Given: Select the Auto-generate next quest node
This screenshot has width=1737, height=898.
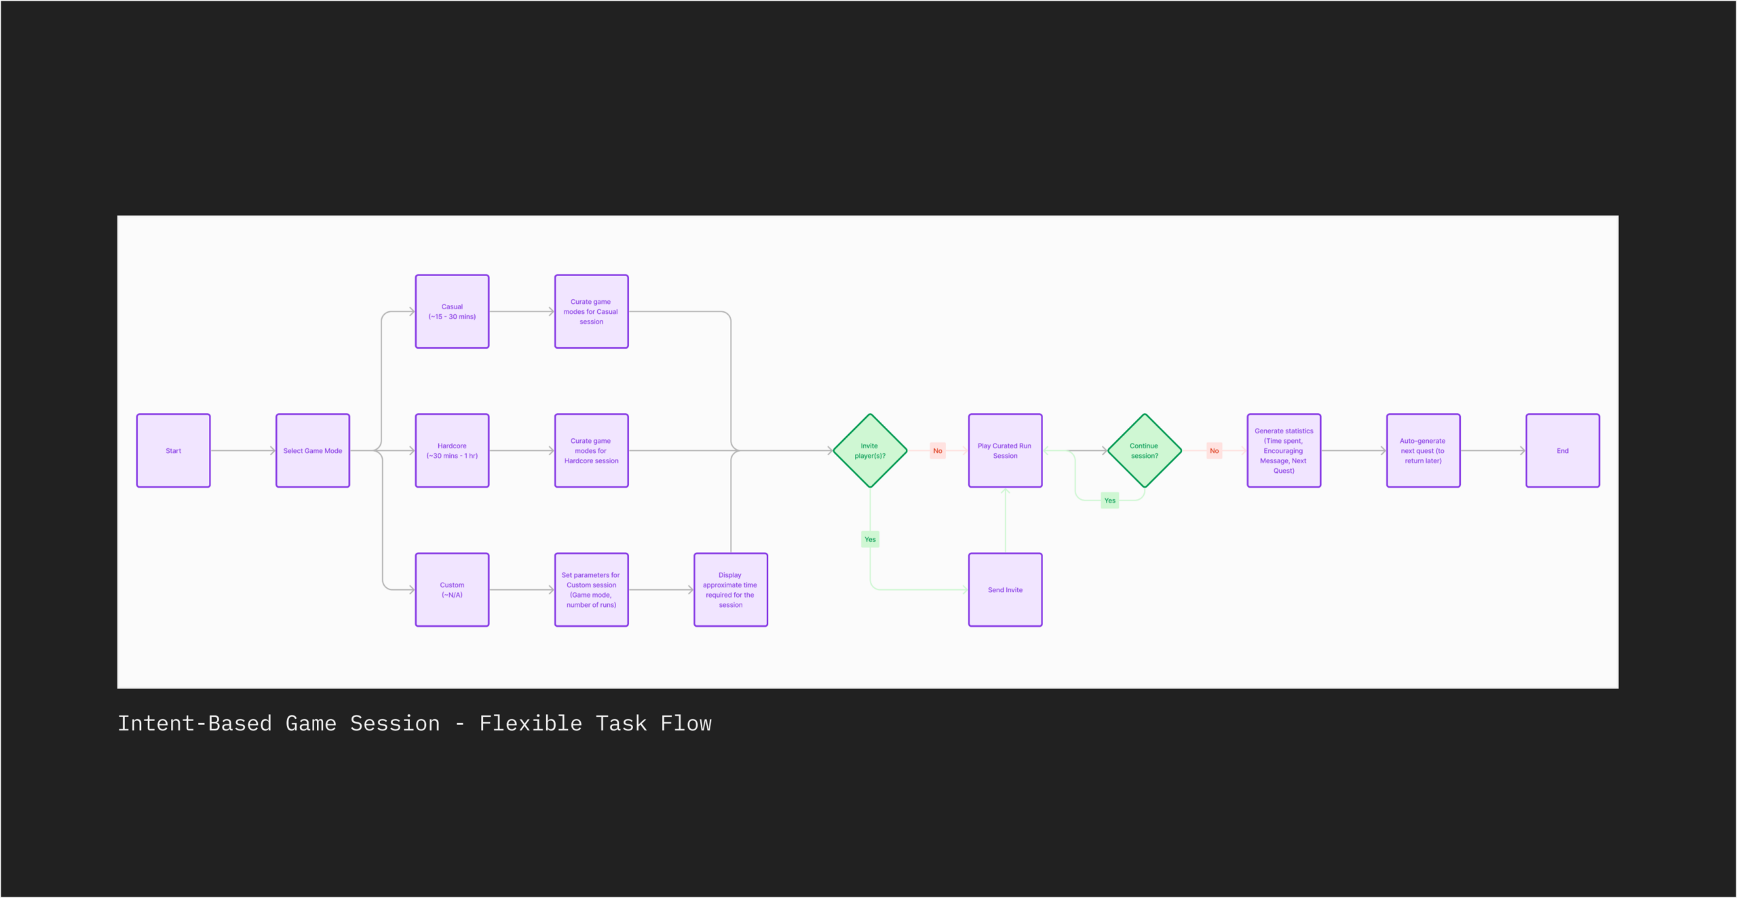Looking at the screenshot, I should (1423, 451).
